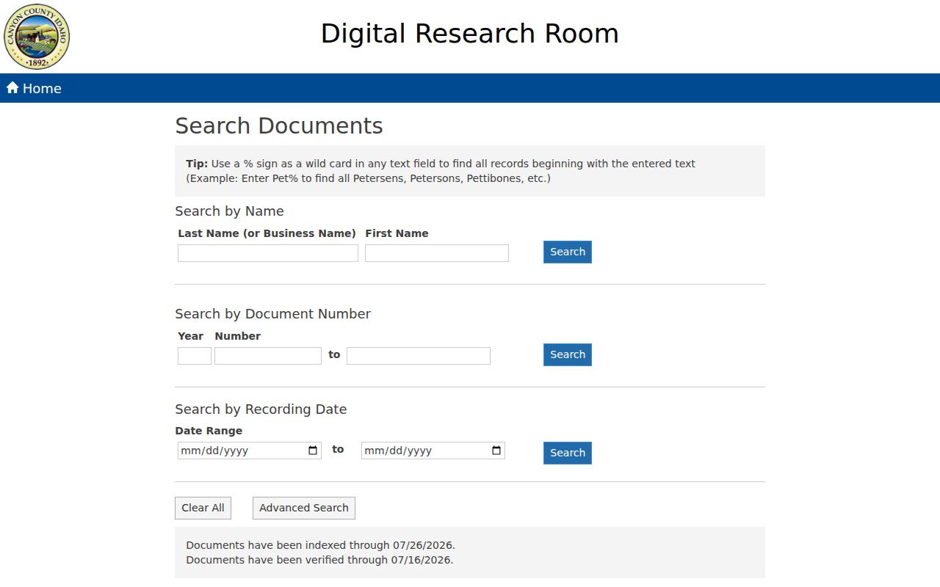Click Search button for recording date
This screenshot has width=940, height=587.
pyautogui.click(x=568, y=453)
